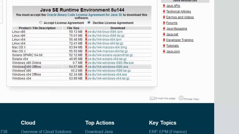Download jre-8u144-macosx-x64.tar.gz file
239x134 pixels.
tap(108, 51)
